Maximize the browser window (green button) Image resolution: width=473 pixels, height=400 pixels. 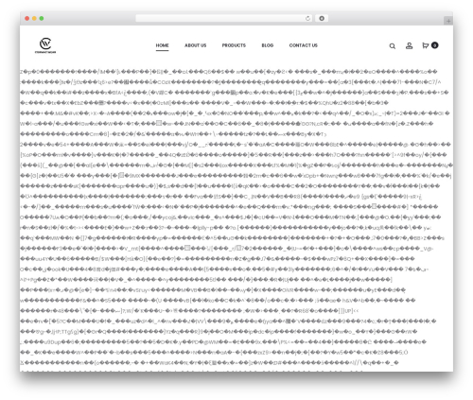pos(42,19)
